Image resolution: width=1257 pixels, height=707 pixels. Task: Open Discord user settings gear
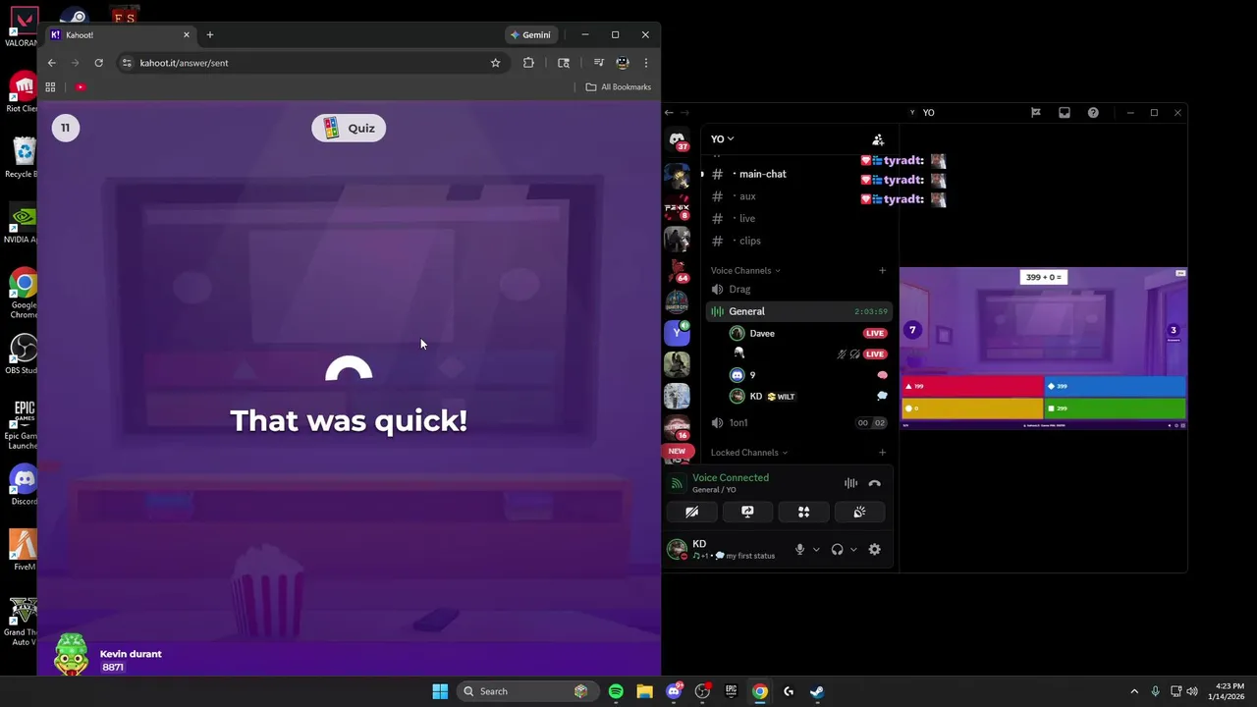pos(874,550)
